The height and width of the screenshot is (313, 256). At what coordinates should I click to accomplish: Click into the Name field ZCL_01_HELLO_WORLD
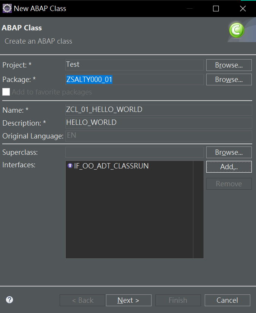(159, 110)
